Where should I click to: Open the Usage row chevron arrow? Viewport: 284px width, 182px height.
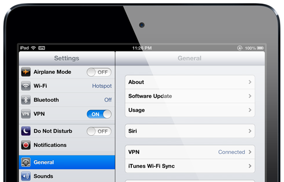tap(250, 110)
